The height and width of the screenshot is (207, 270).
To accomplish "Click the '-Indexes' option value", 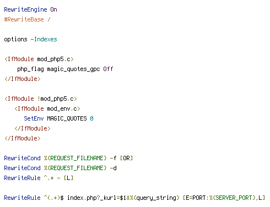I will click(x=44, y=39).
